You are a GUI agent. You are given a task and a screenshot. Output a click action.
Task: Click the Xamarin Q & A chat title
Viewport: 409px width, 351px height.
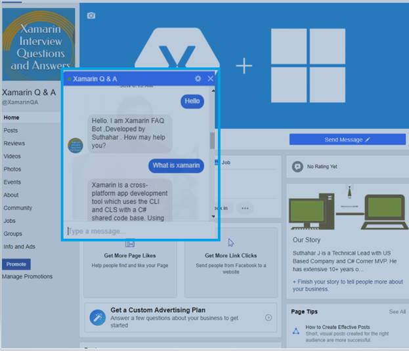(95, 79)
